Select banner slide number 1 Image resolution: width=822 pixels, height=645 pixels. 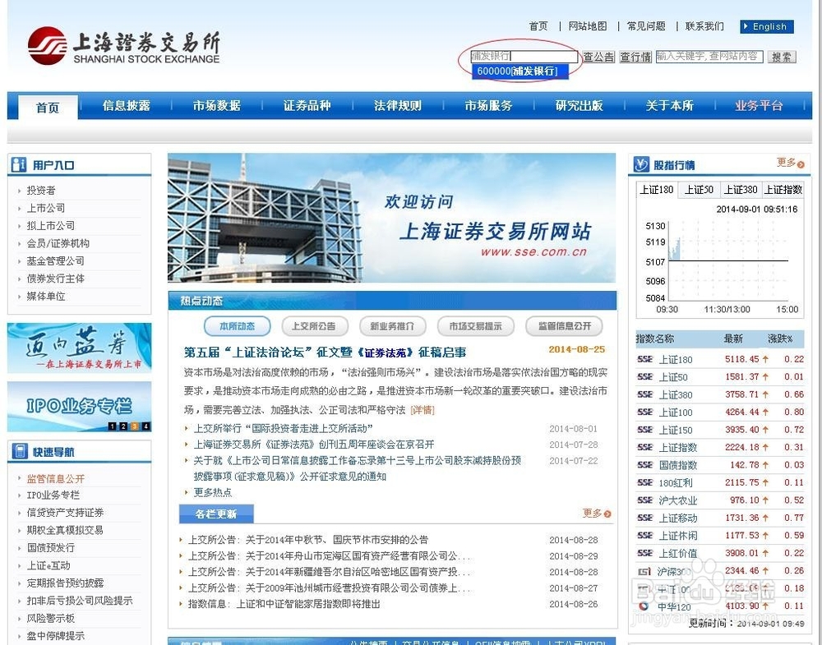coord(112,426)
